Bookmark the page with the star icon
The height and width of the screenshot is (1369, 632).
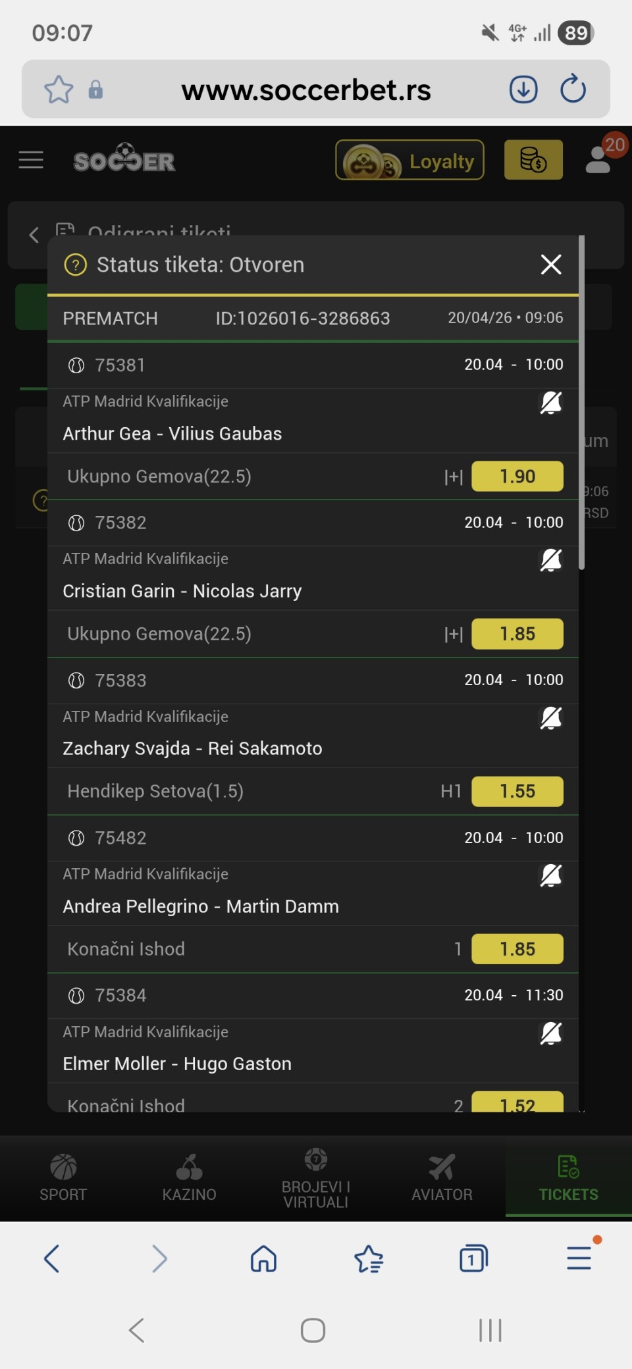(59, 90)
